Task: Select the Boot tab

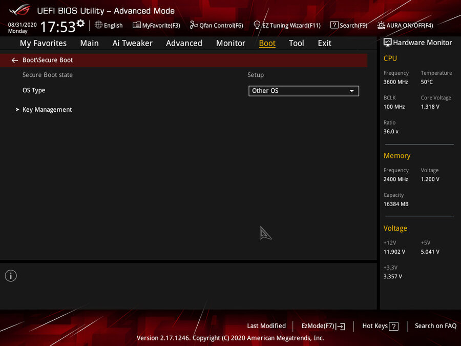Action: [x=267, y=43]
